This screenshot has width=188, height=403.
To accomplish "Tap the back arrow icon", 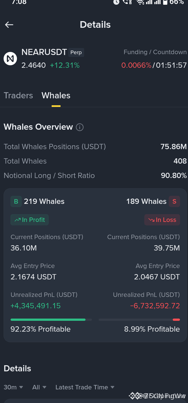I will [9, 25].
